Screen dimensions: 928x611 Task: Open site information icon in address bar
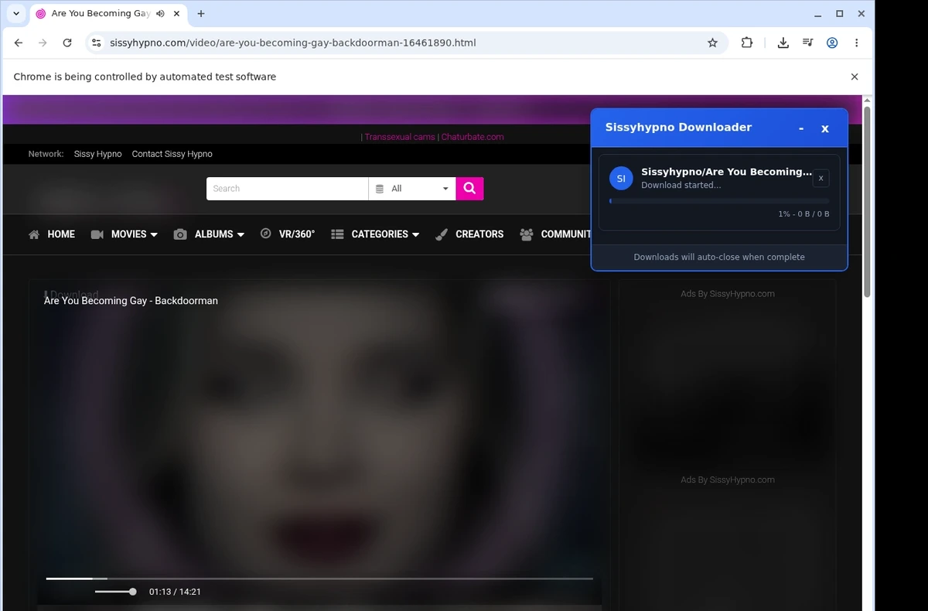pos(96,43)
